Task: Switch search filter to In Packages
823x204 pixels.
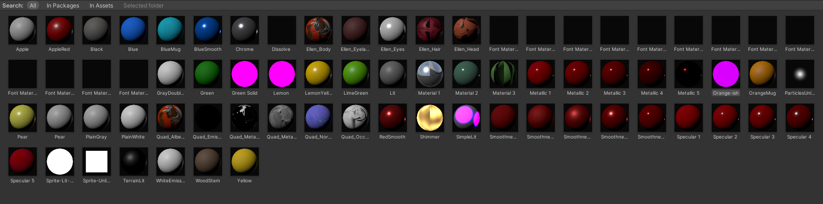Action: [x=63, y=6]
